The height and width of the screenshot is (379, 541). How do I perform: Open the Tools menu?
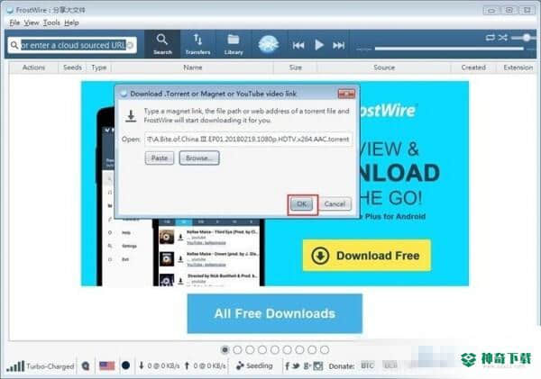click(x=51, y=23)
